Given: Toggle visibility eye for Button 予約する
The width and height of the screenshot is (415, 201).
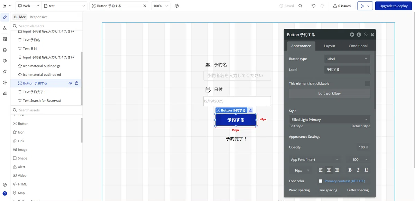Looking at the screenshot, I should [x=70, y=83].
